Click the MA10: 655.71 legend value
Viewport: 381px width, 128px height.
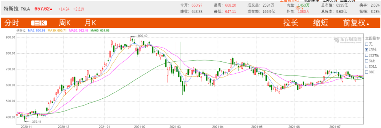(57, 31)
